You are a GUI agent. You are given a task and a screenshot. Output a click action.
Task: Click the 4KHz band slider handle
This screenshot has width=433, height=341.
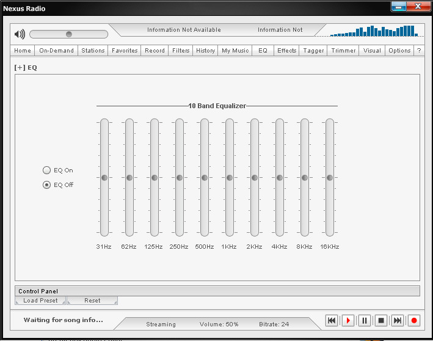coord(280,178)
